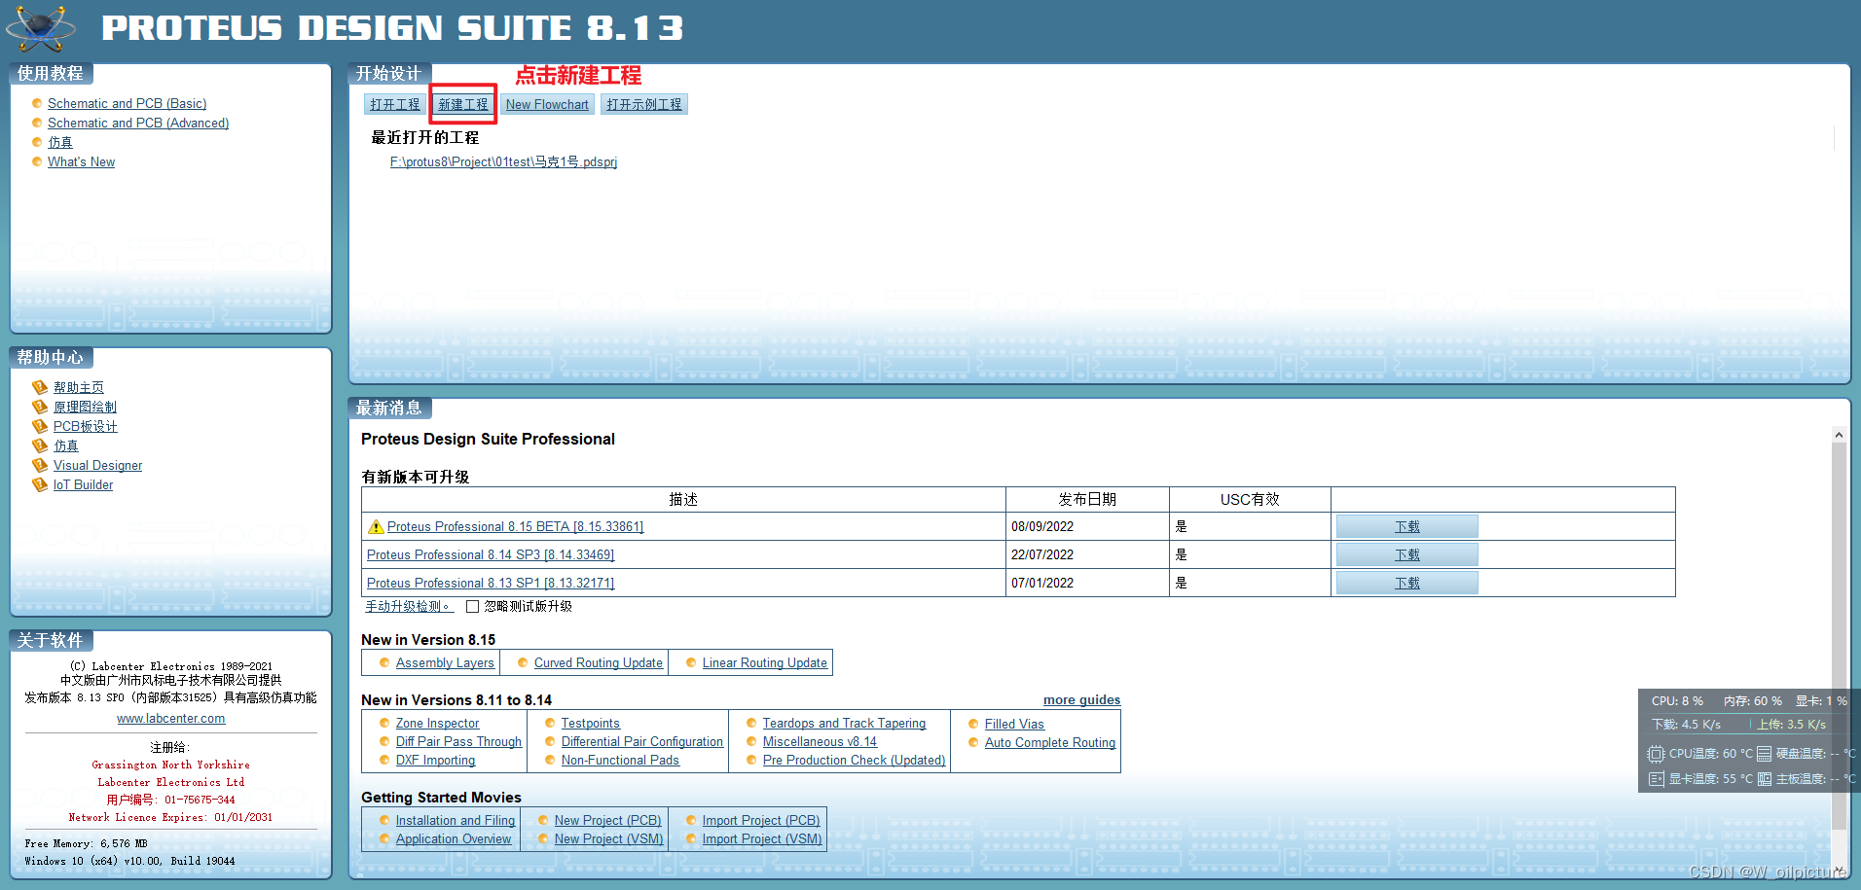Screen dimensions: 1861x890
Task: Play Installation and Filing movie
Action: click(456, 820)
